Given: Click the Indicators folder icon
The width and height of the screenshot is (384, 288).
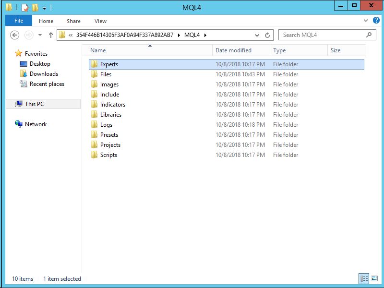Looking at the screenshot, I should pos(95,105).
